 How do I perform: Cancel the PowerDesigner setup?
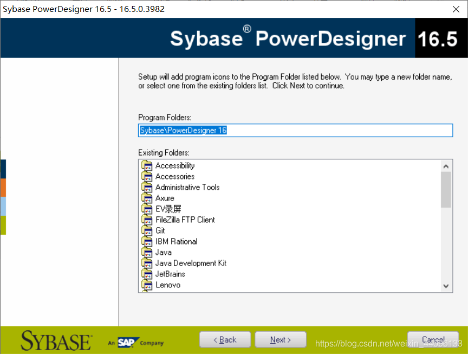tap(433, 340)
